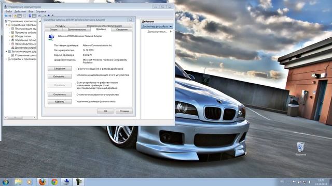Toggle the show/hide action pane icon
Viewport: 332px width, 186px height.
pyautogui.click(x=34, y=16)
